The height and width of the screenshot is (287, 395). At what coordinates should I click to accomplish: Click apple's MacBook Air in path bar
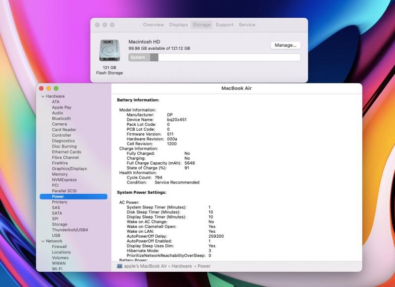145,266
